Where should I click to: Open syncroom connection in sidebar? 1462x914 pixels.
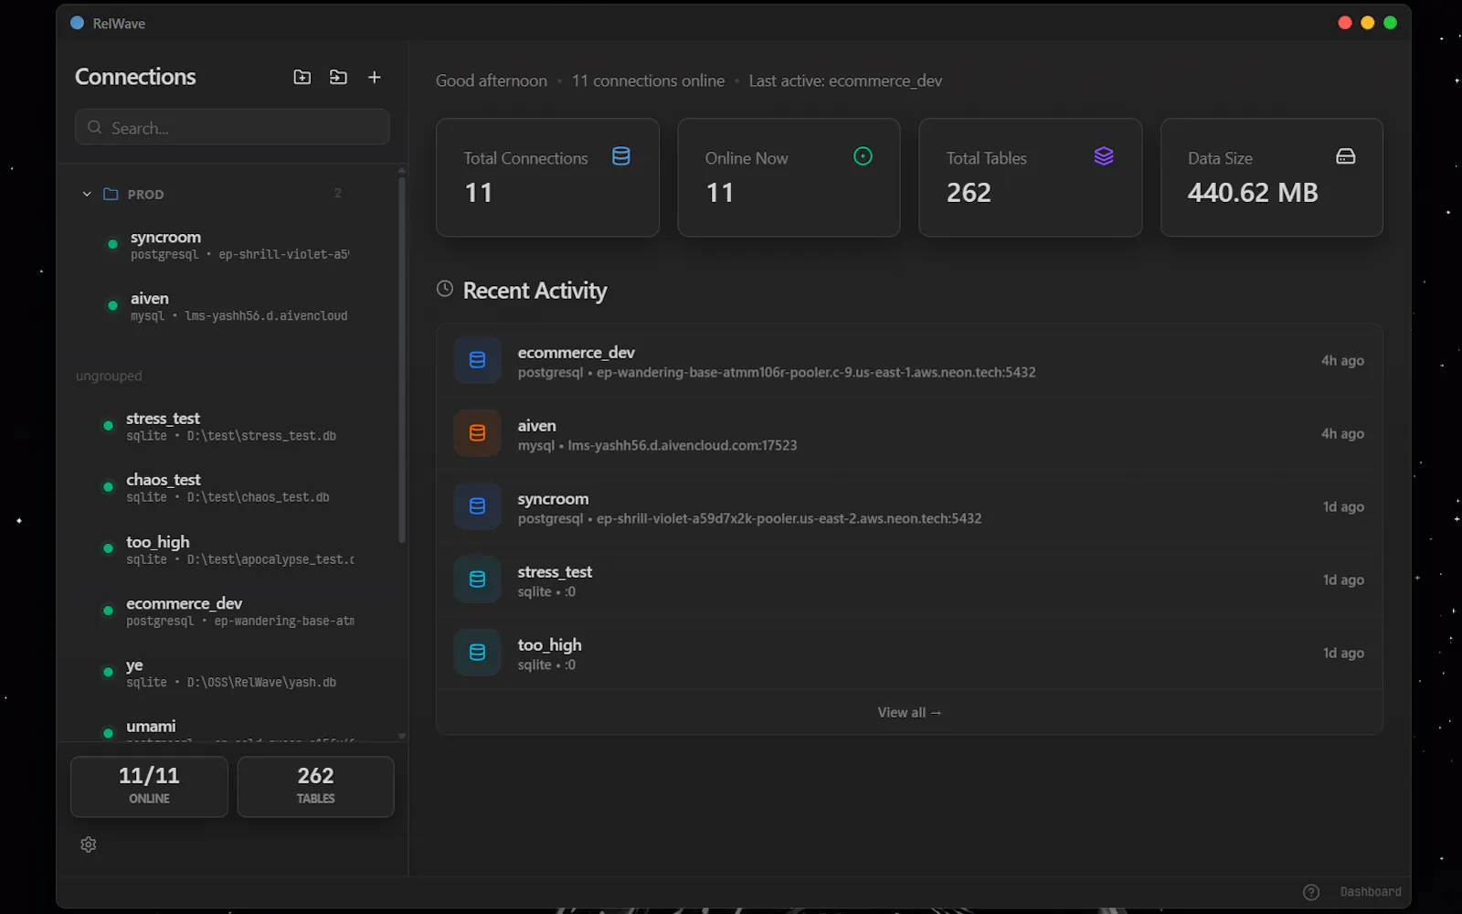click(228, 245)
